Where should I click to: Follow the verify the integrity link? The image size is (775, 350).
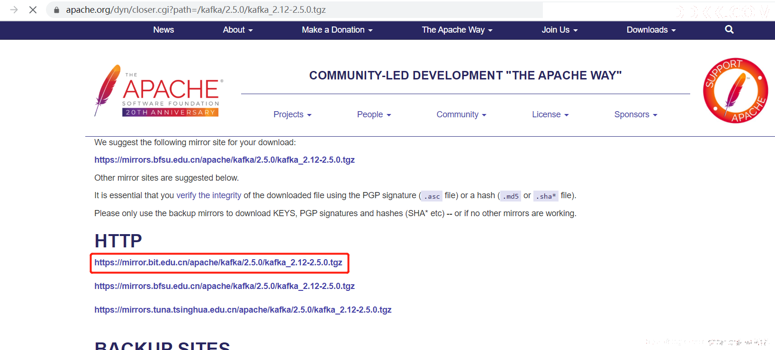point(209,195)
